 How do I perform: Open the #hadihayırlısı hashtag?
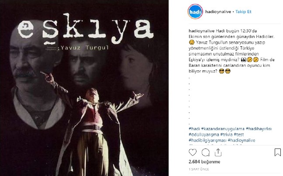tap(259, 129)
